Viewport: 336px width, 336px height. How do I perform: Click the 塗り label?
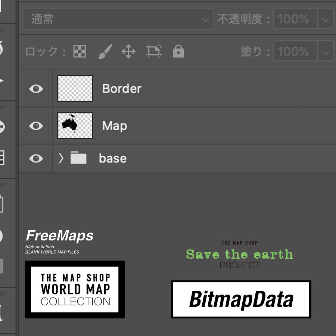point(255,52)
